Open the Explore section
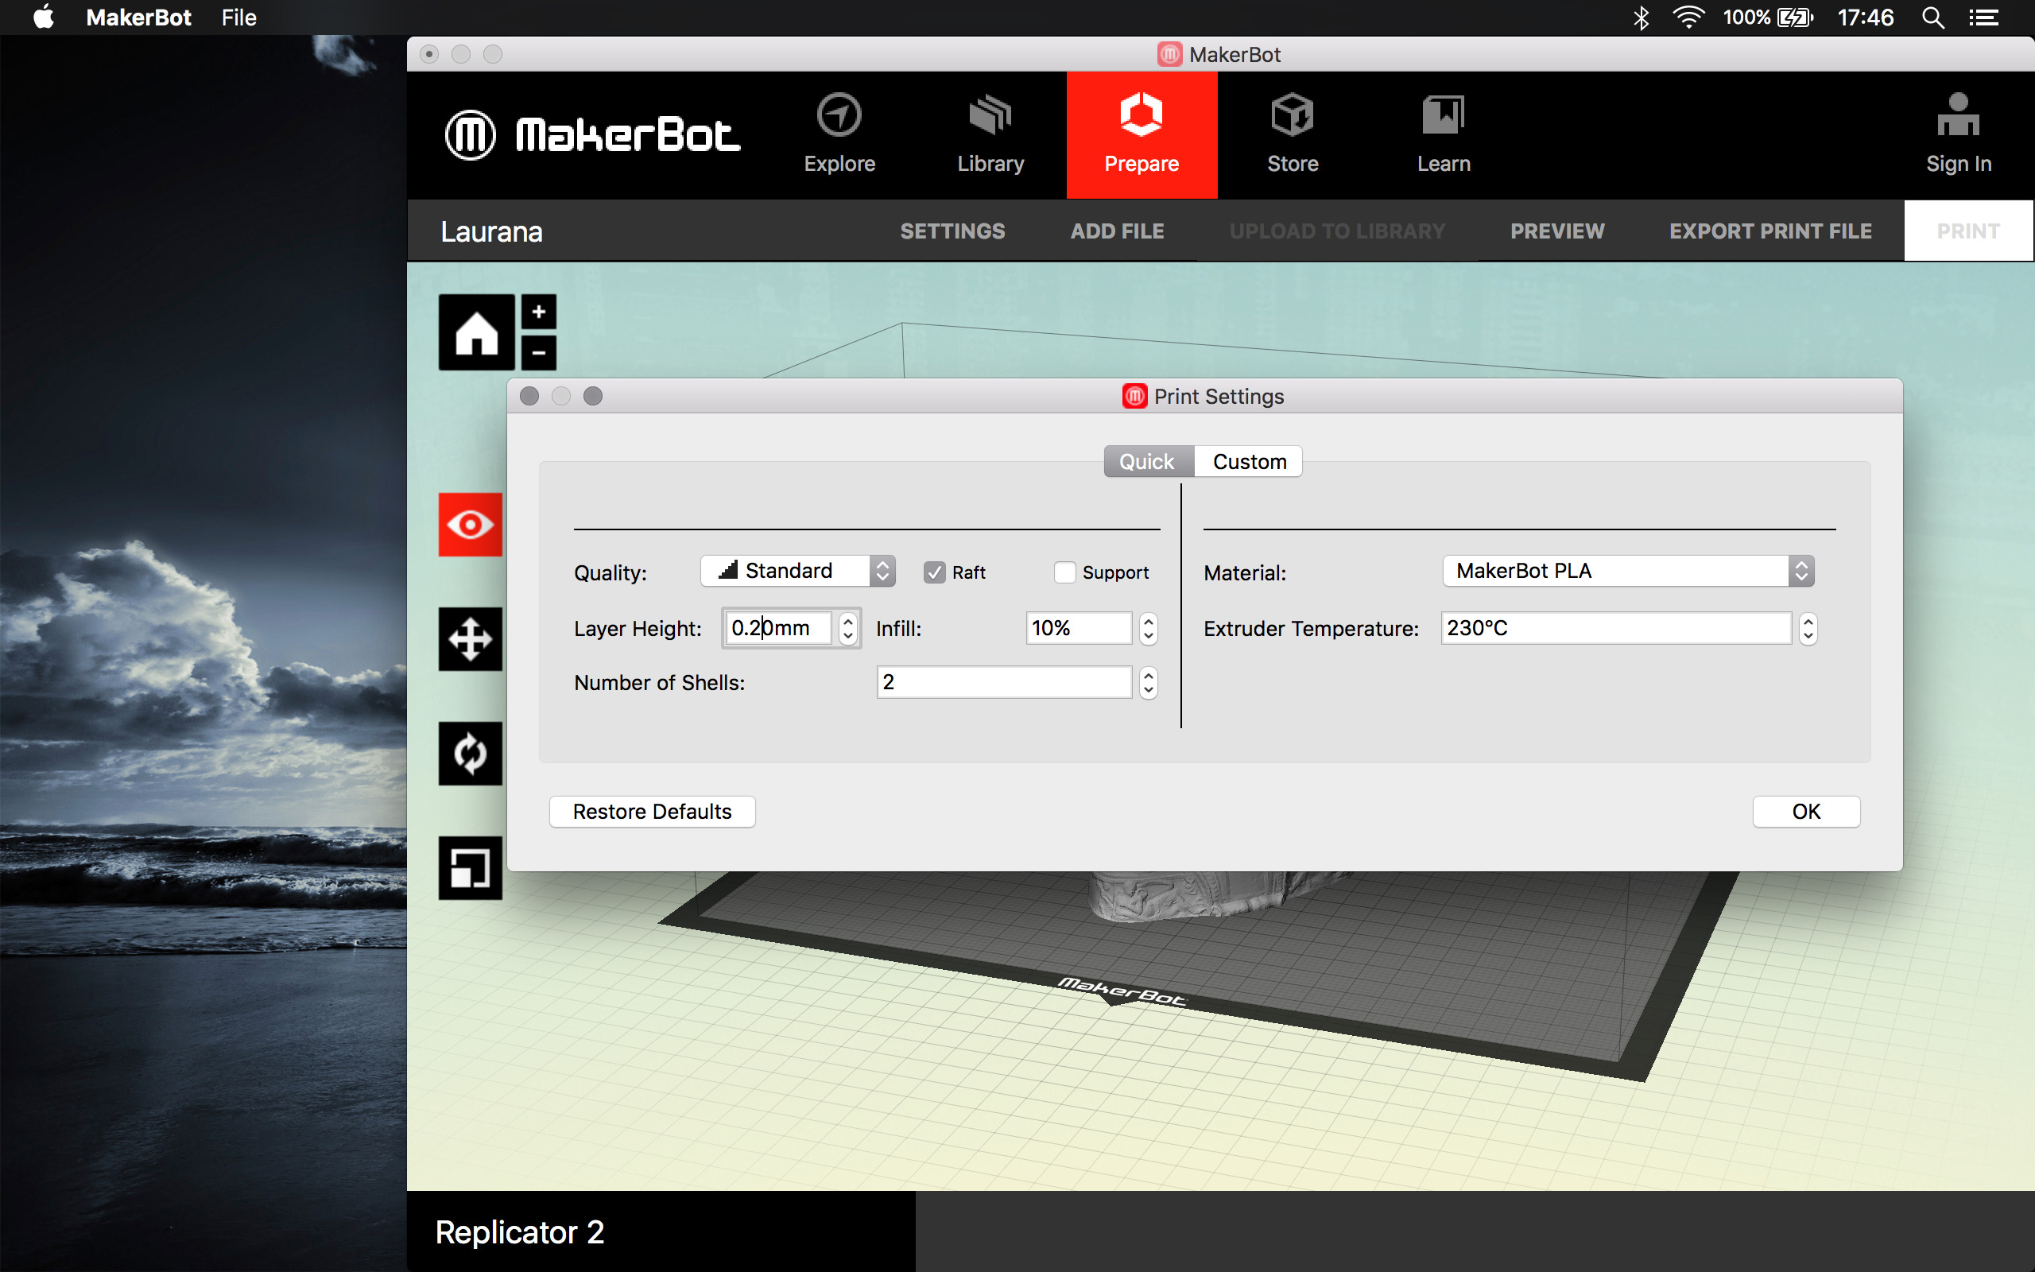2035x1272 pixels. coord(839,134)
